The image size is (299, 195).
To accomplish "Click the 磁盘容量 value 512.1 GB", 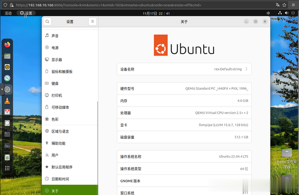I will [241, 137].
